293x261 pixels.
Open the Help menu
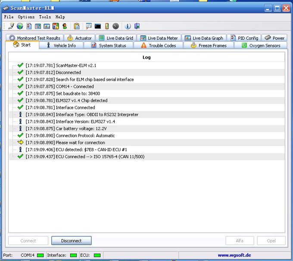(60, 17)
